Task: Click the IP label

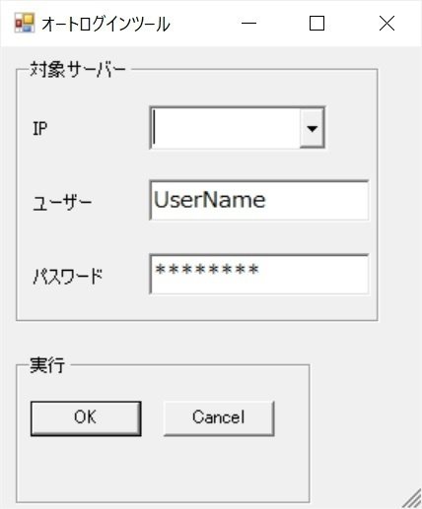Action: tap(40, 128)
